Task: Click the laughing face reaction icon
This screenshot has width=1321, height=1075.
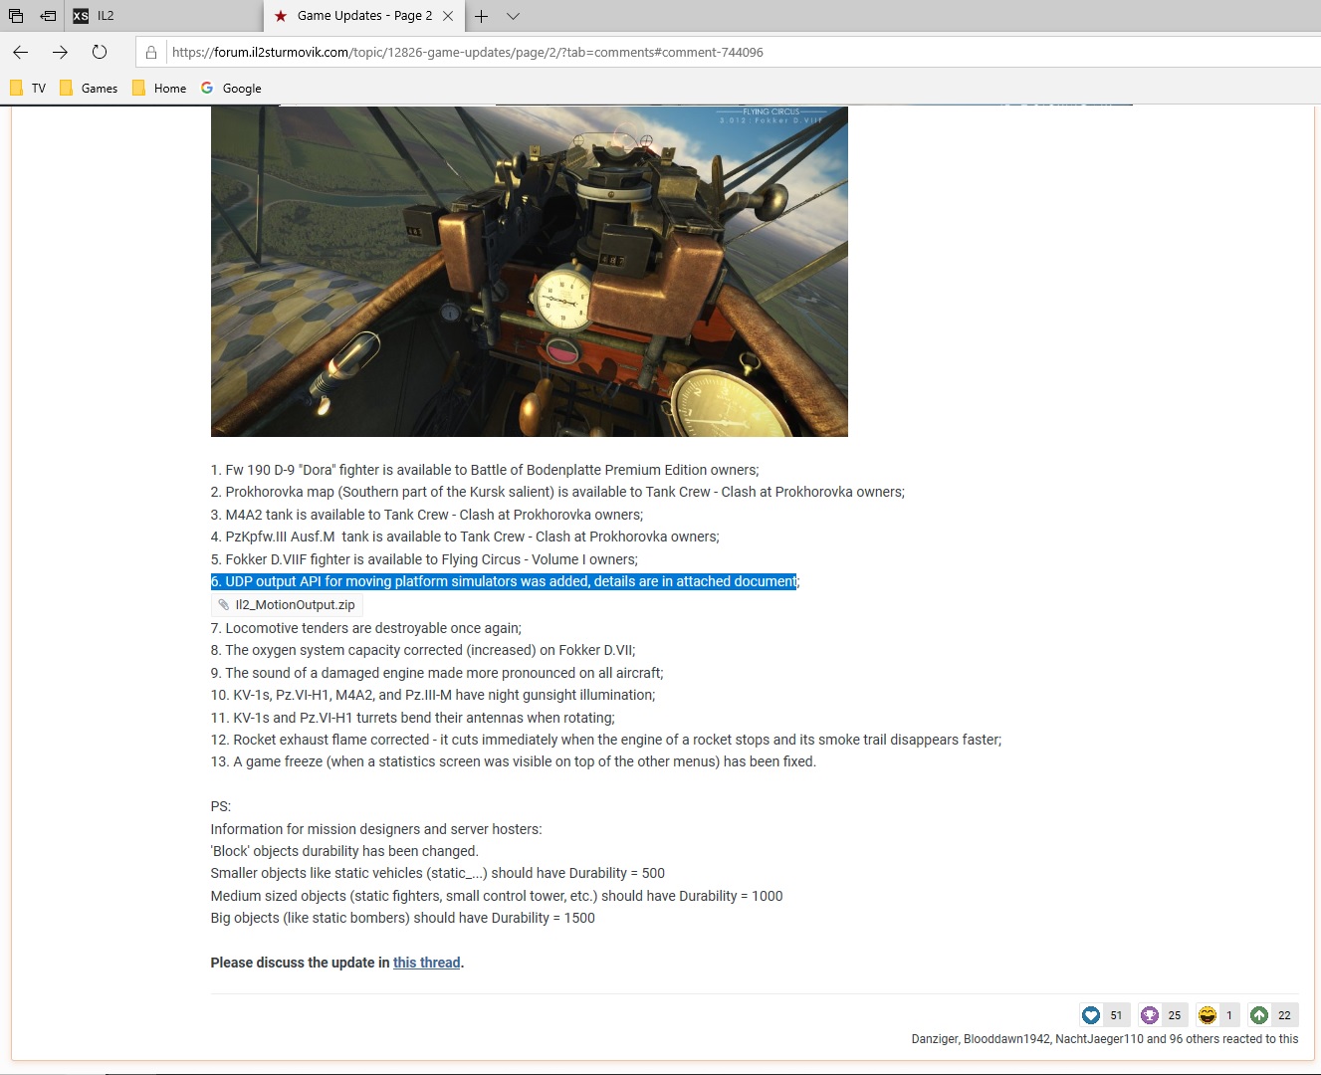Action: pyautogui.click(x=1208, y=1015)
